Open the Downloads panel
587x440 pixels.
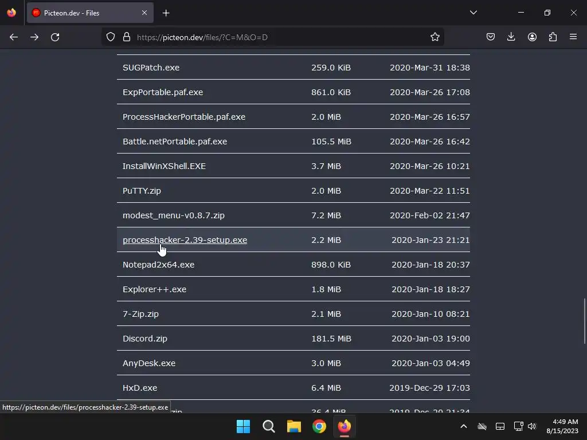click(511, 37)
